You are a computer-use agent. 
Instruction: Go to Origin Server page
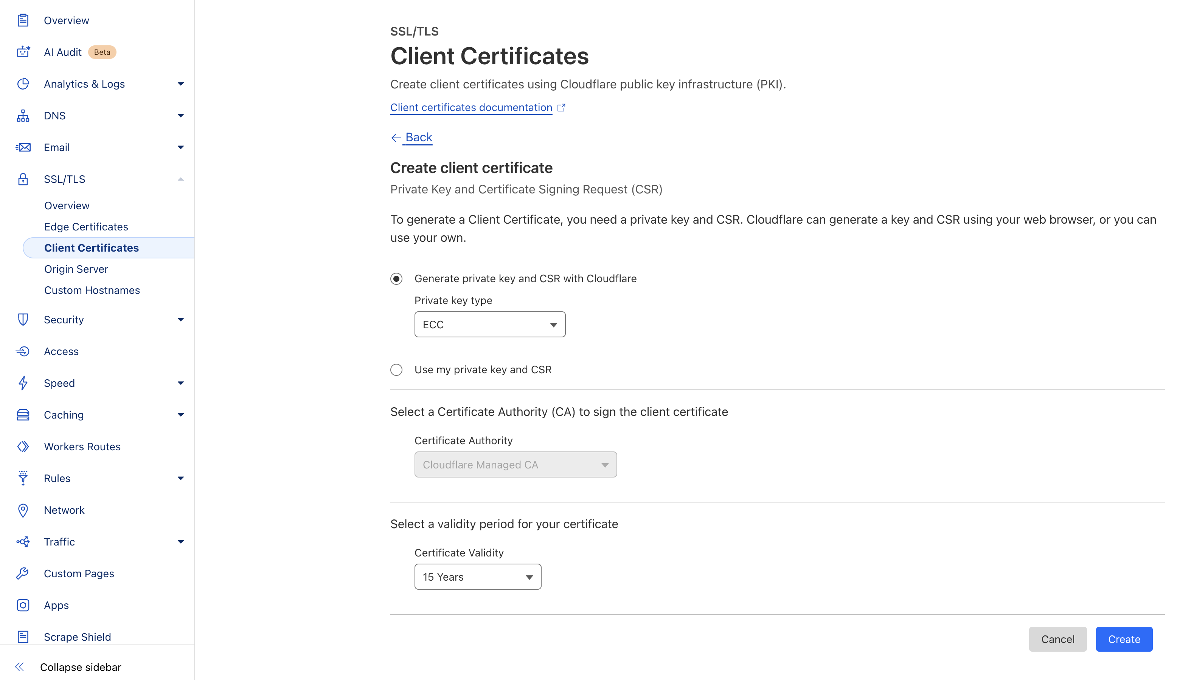coord(76,269)
